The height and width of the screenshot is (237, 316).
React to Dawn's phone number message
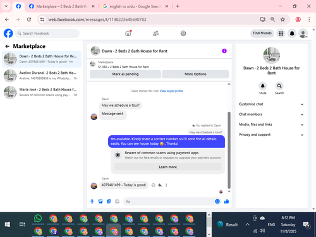tap(154, 185)
